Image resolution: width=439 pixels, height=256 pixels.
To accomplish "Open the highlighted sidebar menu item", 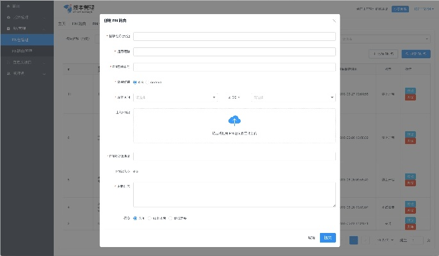I will coord(26,40).
